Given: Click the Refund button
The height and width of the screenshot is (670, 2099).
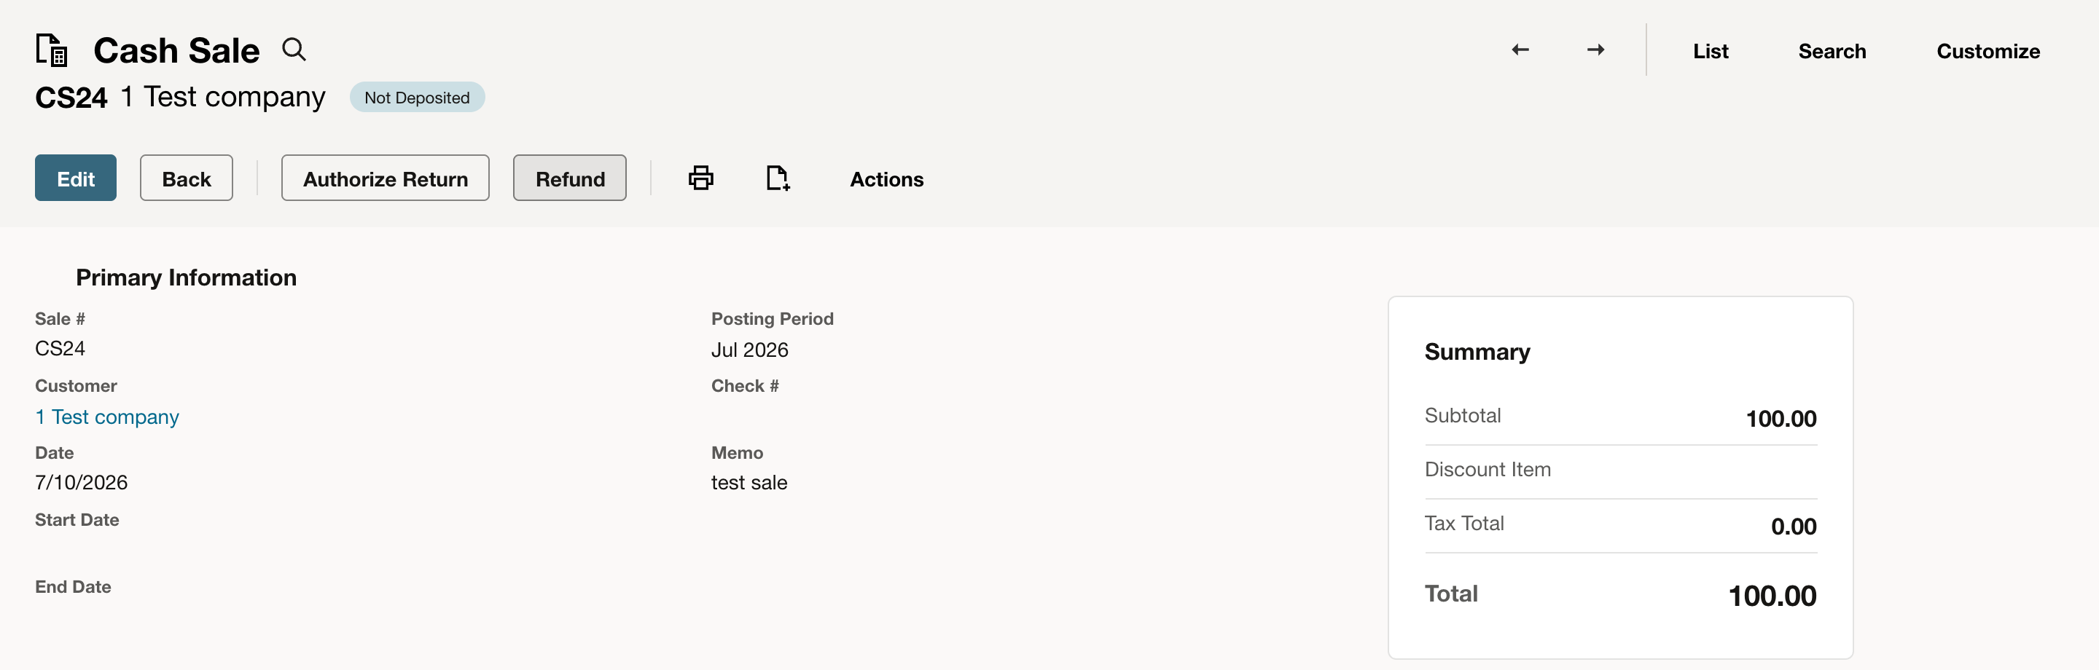Looking at the screenshot, I should (569, 178).
